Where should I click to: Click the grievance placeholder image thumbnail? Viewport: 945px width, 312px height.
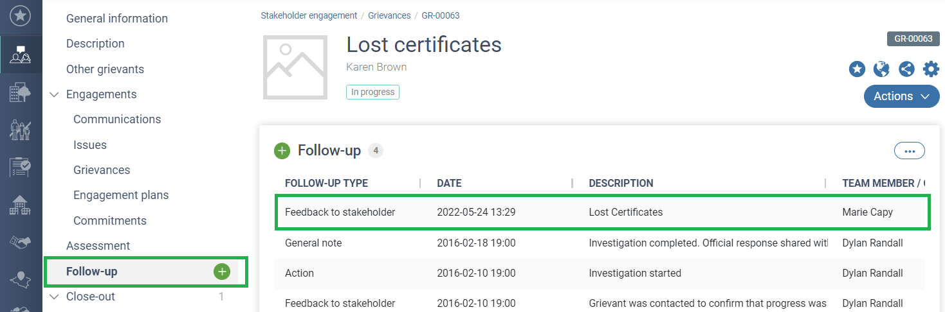pos(295,67)
